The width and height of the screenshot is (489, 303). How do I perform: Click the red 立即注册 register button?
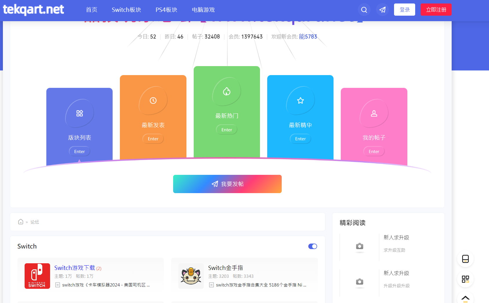coord(436,10)
